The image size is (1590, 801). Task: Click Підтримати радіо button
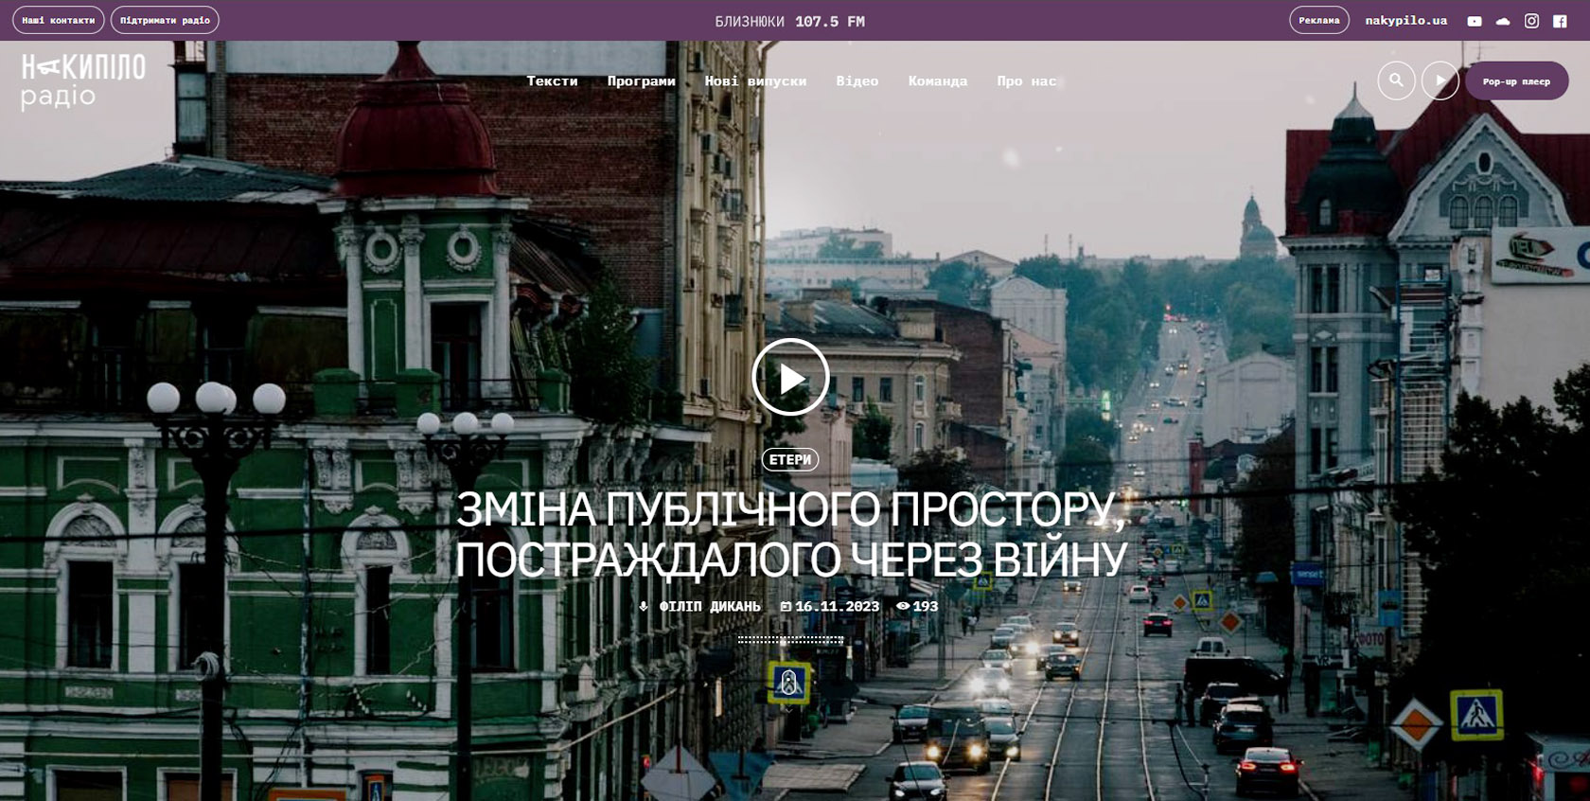click(165, 20)
